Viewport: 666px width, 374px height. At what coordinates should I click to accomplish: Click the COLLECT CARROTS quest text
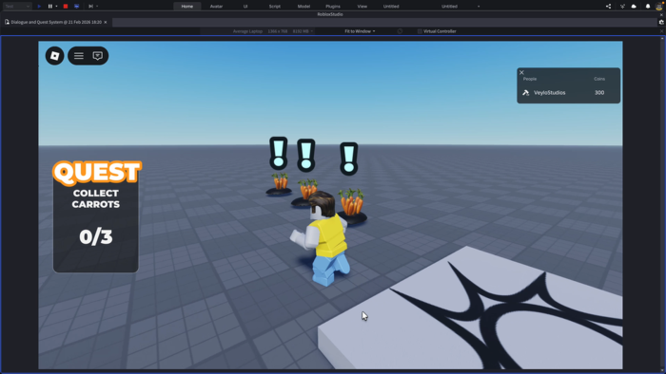(x=95, y=198)
